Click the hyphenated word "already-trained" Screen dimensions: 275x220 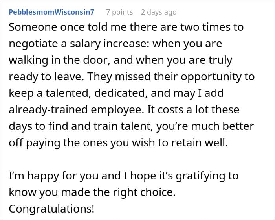pyautogui.click(x=48, y=110)
